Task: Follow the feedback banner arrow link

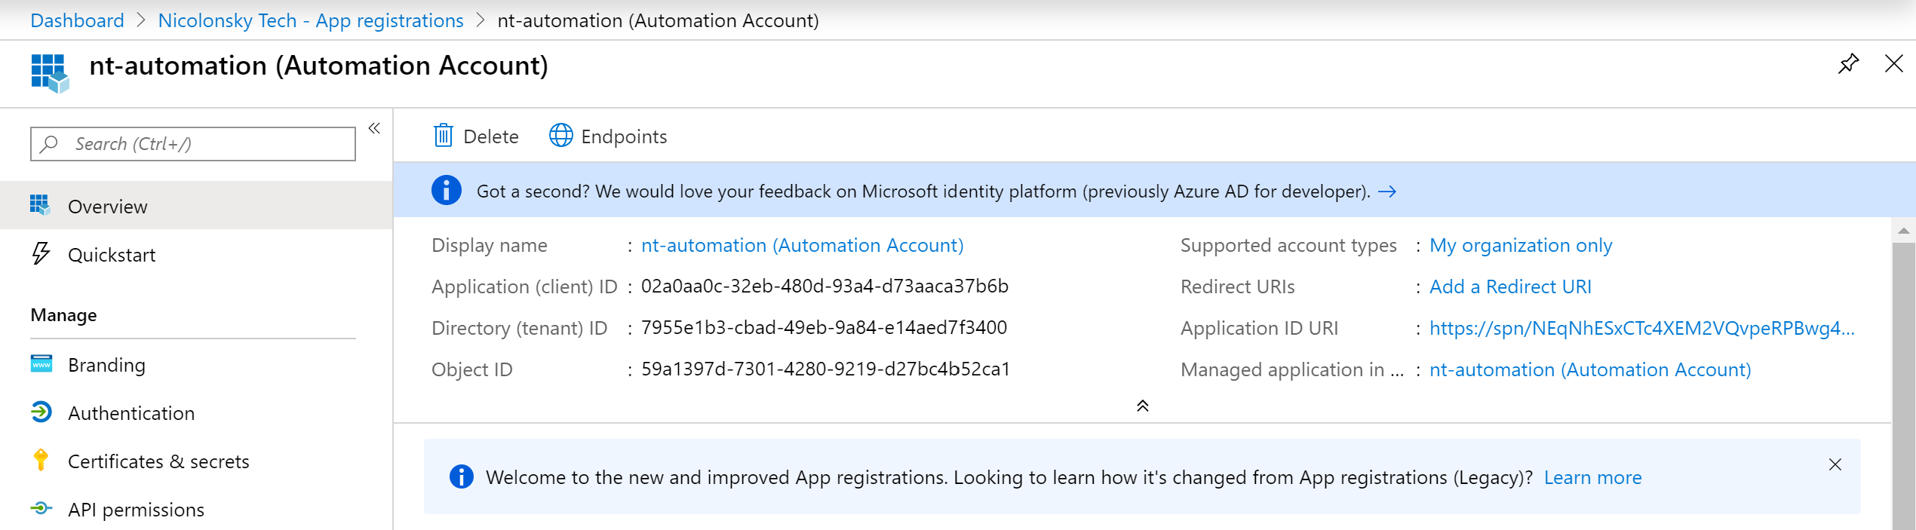Action: tap(1387, 191)
